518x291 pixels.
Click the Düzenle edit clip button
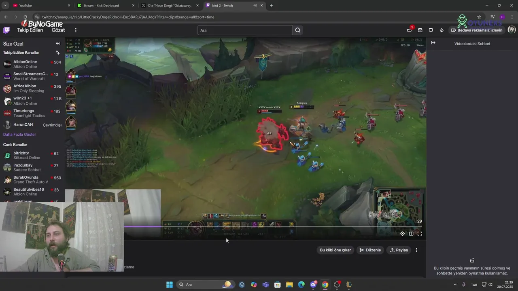[370, 250]
